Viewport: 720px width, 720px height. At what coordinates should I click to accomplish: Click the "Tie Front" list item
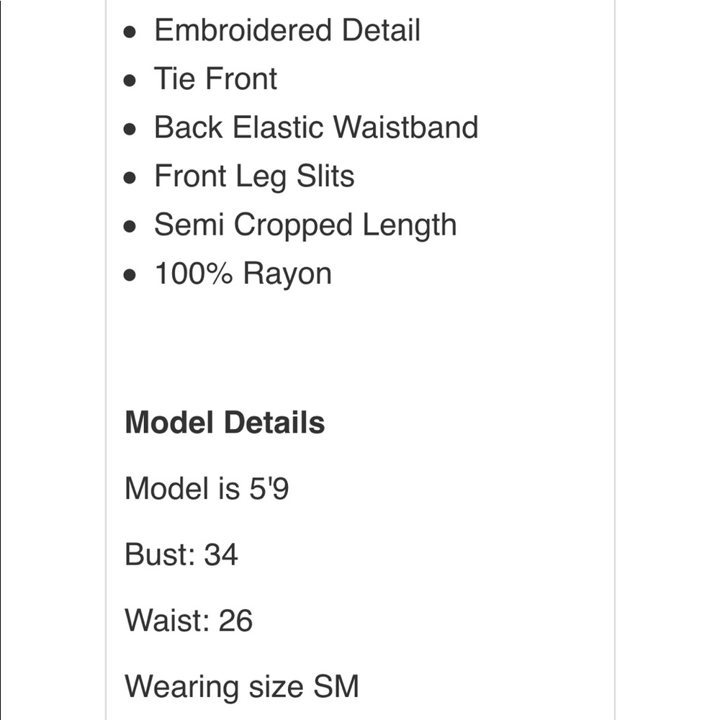(215, 79)
